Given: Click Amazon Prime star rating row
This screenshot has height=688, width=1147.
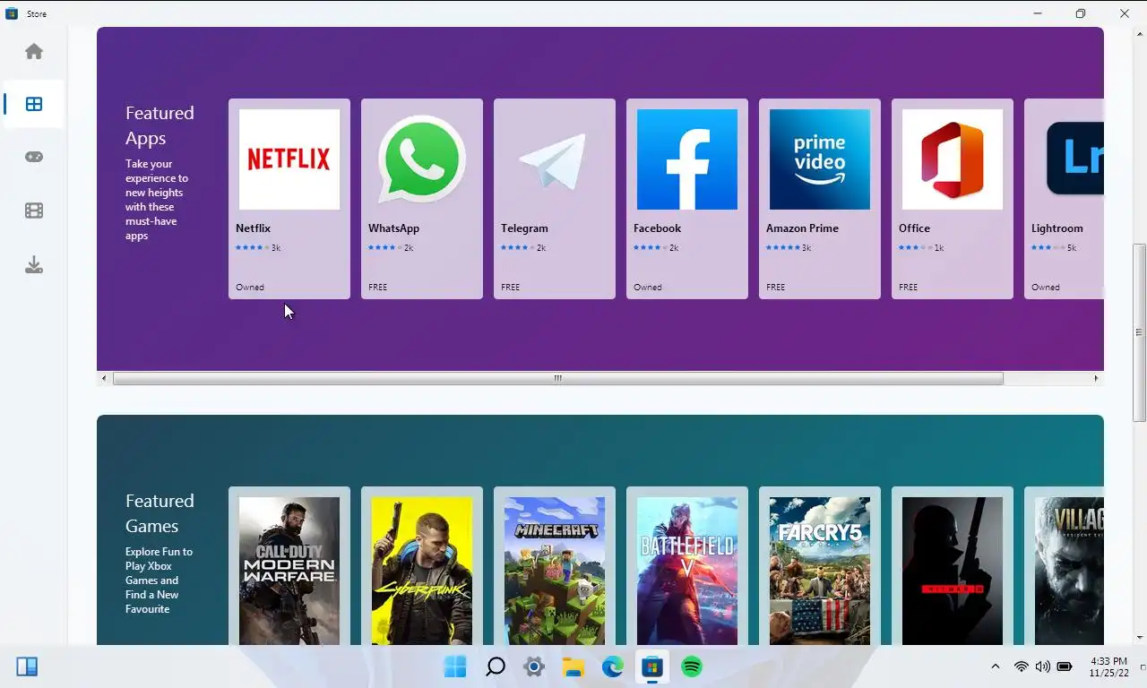Looking at the screenshot, I should (789, 247).
